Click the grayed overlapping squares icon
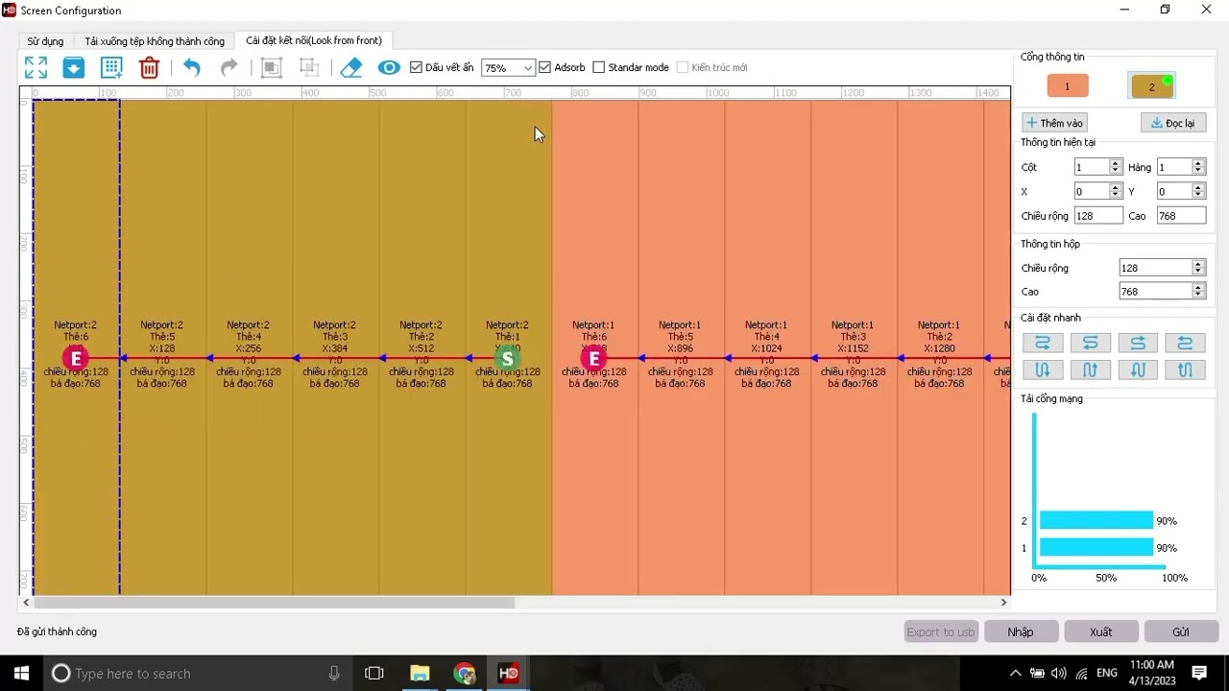The width and height of the screenshot is (1229, 691). [x=272, y=67]
